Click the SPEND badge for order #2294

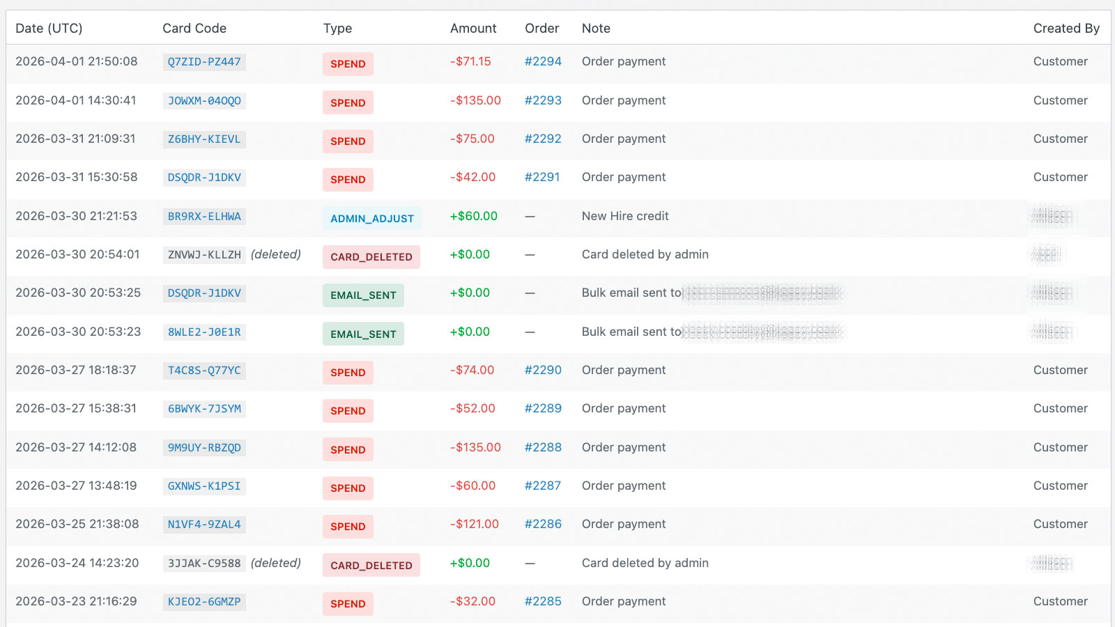click(348, 64)
